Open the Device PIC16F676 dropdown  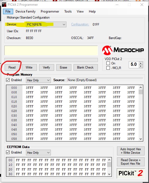[46, 25]
